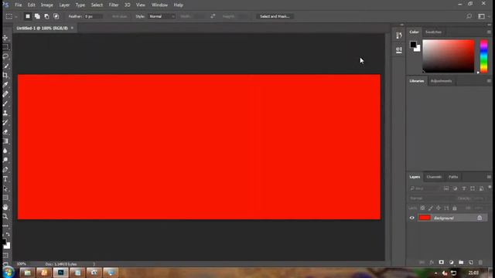Select the Lasso tool

(5, 56)
